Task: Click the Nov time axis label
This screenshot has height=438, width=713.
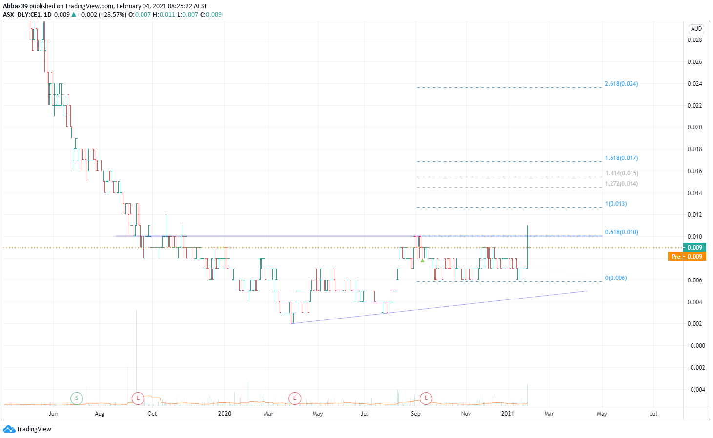Action: click(466, 414)
